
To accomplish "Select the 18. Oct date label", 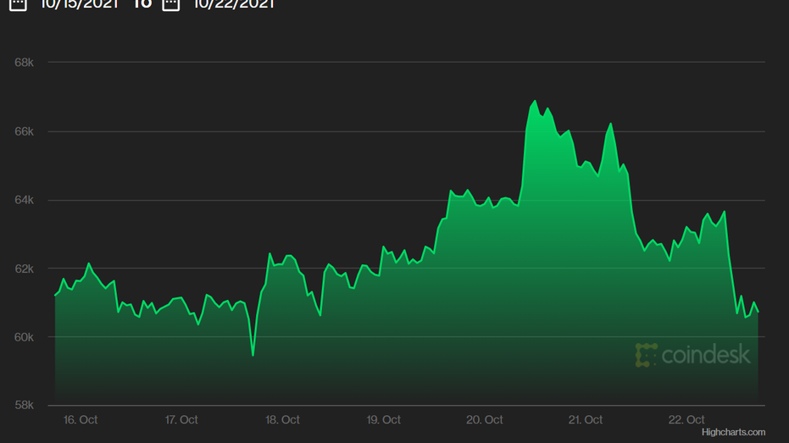I will point(283,419).
